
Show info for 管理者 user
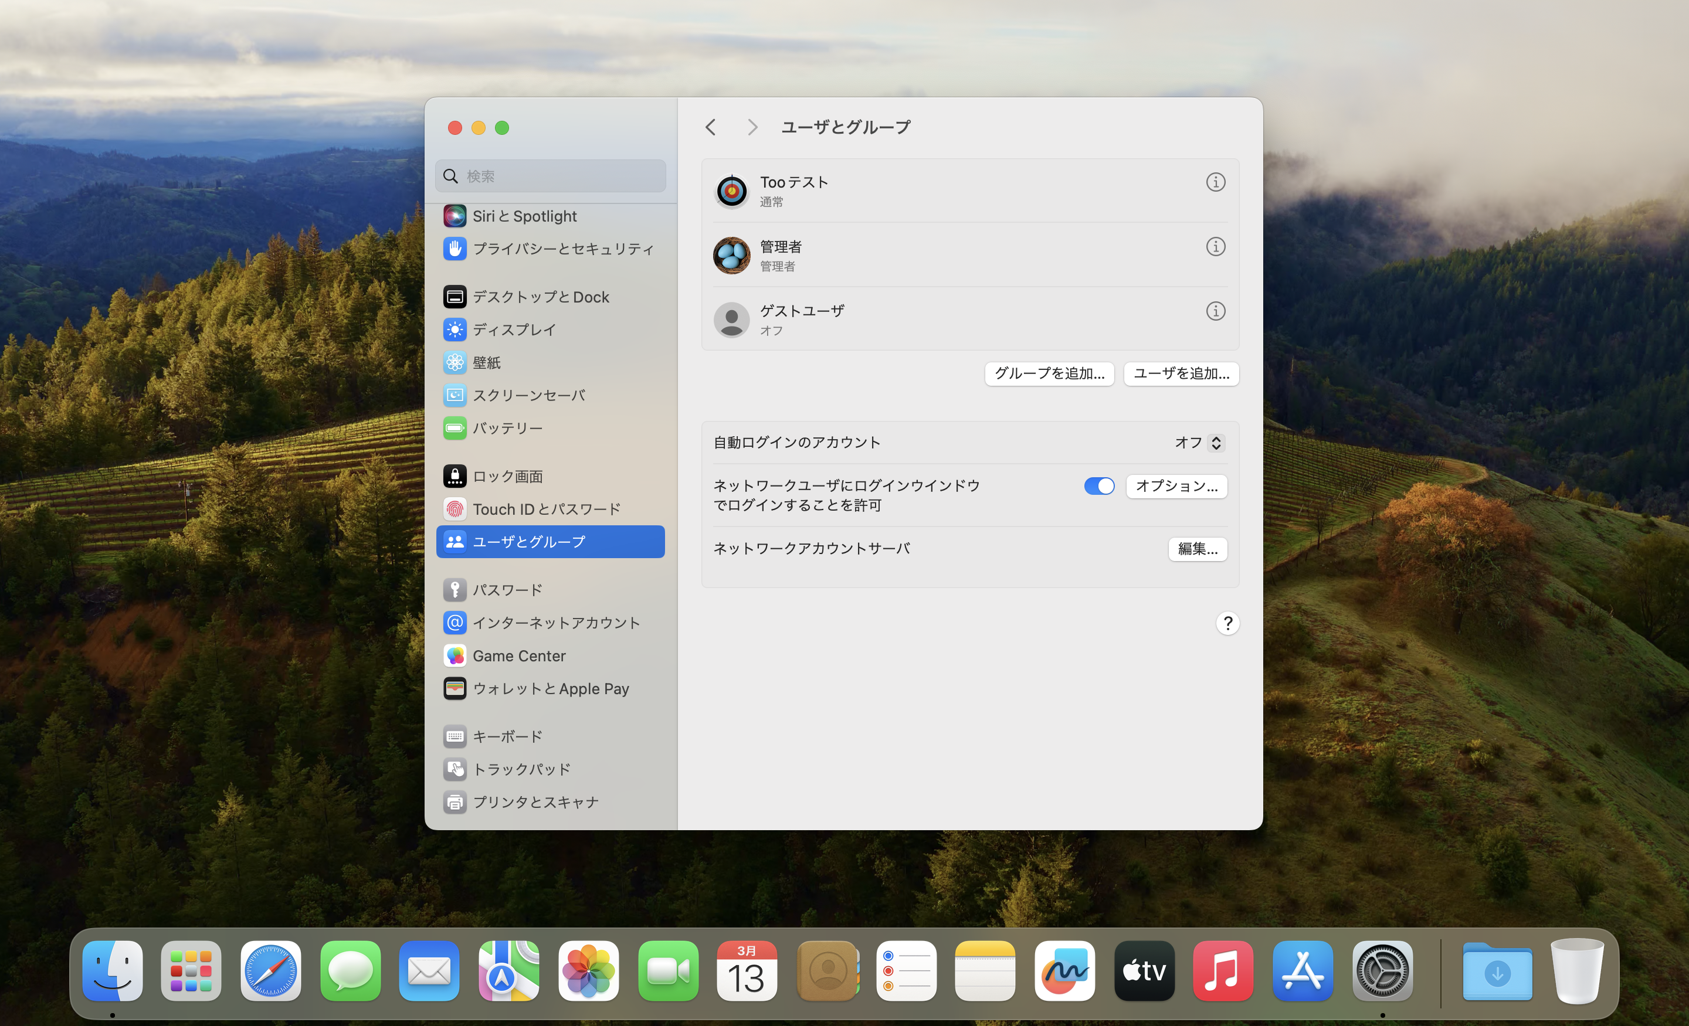point(1215,247)
